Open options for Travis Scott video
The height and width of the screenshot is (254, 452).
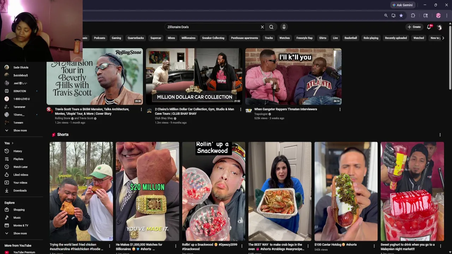pos(141,110)
